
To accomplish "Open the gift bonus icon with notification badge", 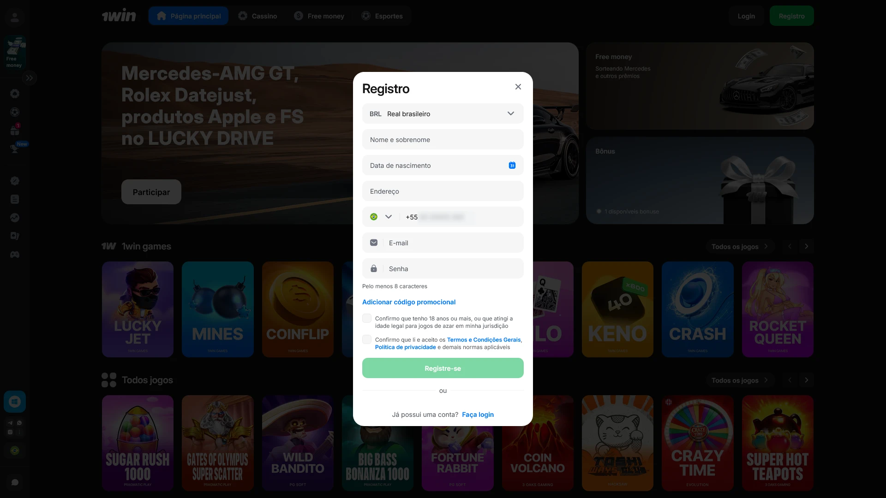I will [x=15, y=130].
